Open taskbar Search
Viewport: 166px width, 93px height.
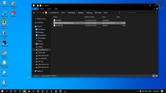6,91
